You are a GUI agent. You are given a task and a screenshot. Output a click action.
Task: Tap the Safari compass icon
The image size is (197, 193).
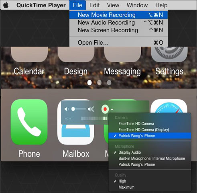coord(169,106)
